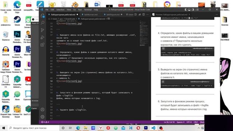Viewport: 233px width, 131px height.
Task: Open Microsoft Edge from the taskbar
Action: [78, 128]
